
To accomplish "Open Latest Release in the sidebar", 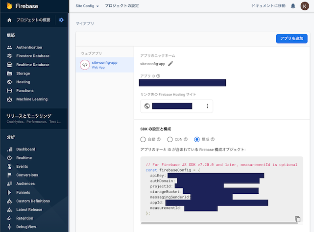I will click(x=29, y=209).
